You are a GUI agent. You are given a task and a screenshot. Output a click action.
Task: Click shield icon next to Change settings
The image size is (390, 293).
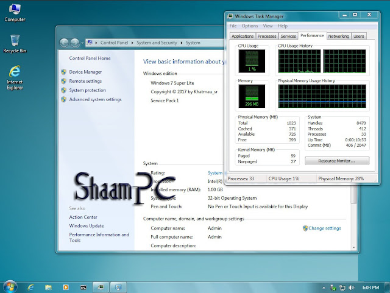click(305, 228)
